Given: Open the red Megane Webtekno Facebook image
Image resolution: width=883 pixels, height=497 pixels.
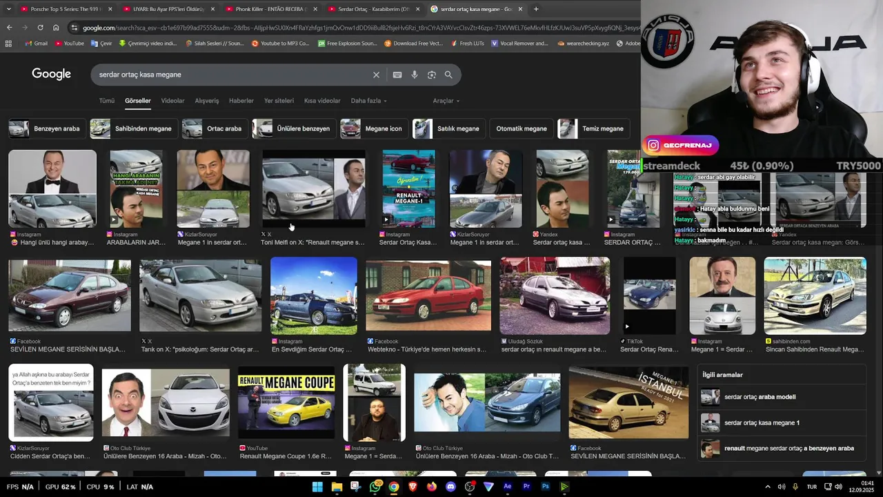Looking at the screenshot, I should [x=428, y=295].
